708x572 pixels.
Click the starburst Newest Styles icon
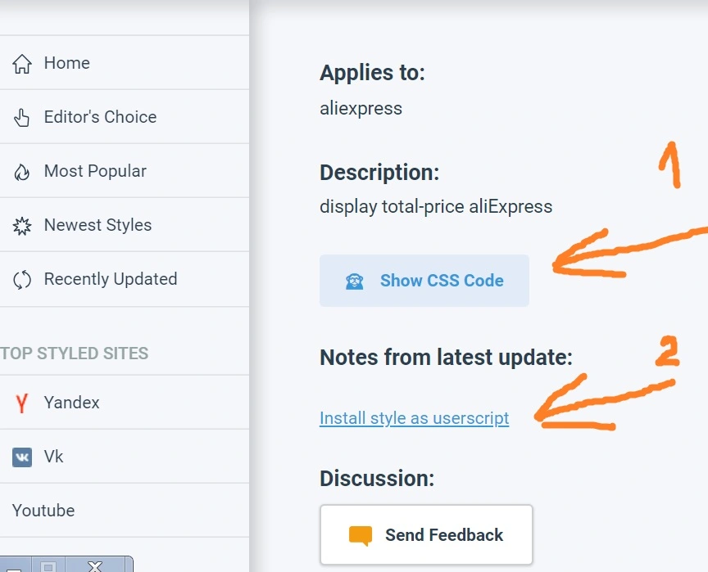[x=21, y=225]
